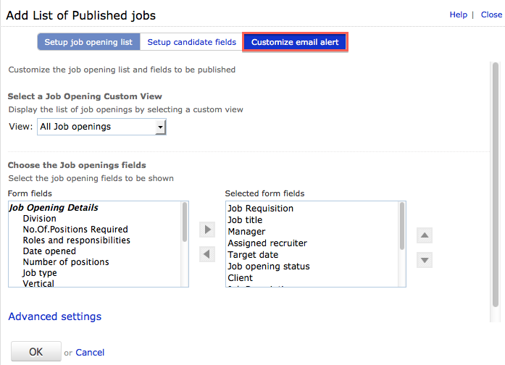
Task: Close the Add List dialog
Action: pos(491,14)
